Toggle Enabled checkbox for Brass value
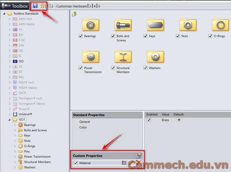231x172 pixels. [x=149, y=120]
